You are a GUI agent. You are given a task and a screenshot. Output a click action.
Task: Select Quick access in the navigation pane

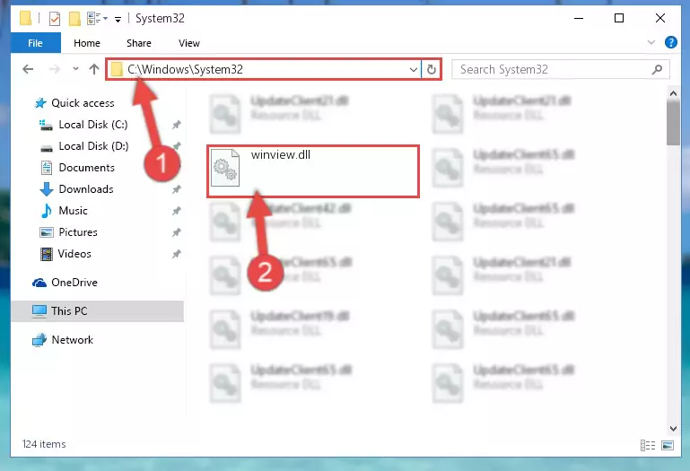point(83,103)
